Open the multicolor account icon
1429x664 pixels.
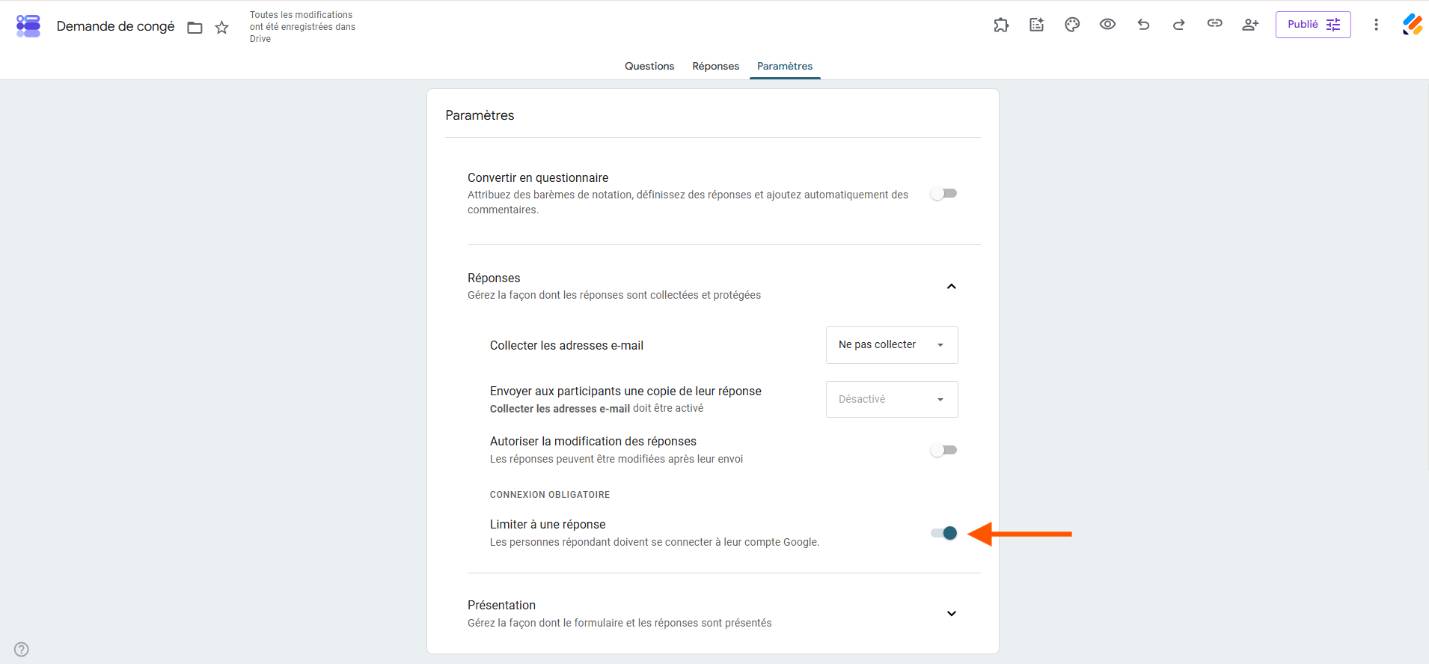1413,25
